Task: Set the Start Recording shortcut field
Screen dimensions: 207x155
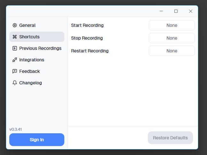Action: 172,25
